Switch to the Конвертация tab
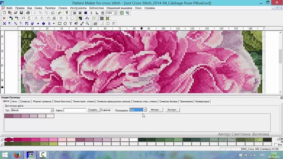Screen dimensions: 283x159 pyautogui.click(x=202, y=102)
